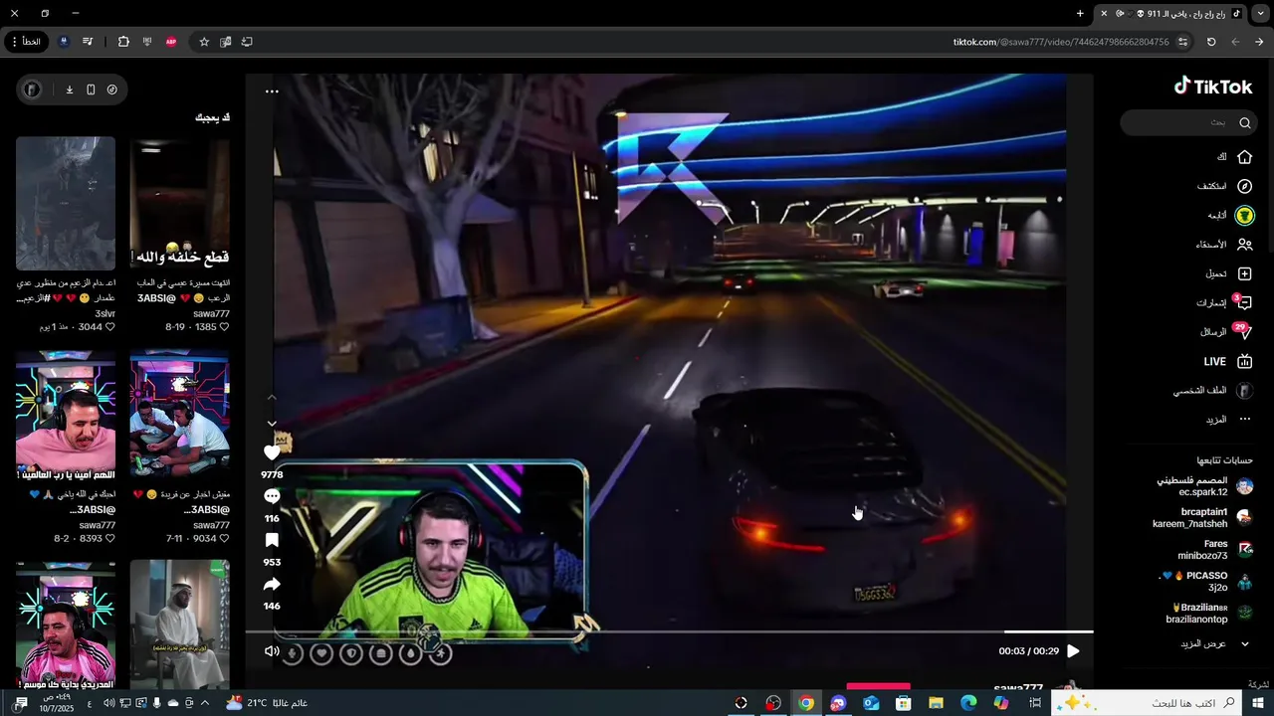The height and width of the screenshot is (716, 1274).
Task: Open the Windows Start menu
Action: [1258, 703]
